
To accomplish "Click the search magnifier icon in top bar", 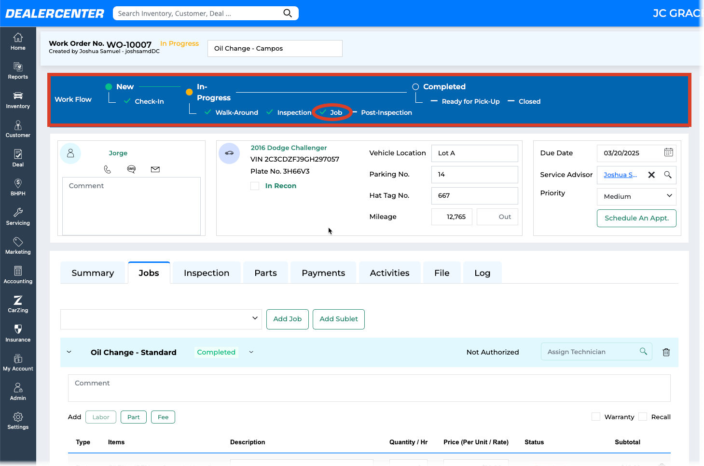I will (x=288, y=13).
